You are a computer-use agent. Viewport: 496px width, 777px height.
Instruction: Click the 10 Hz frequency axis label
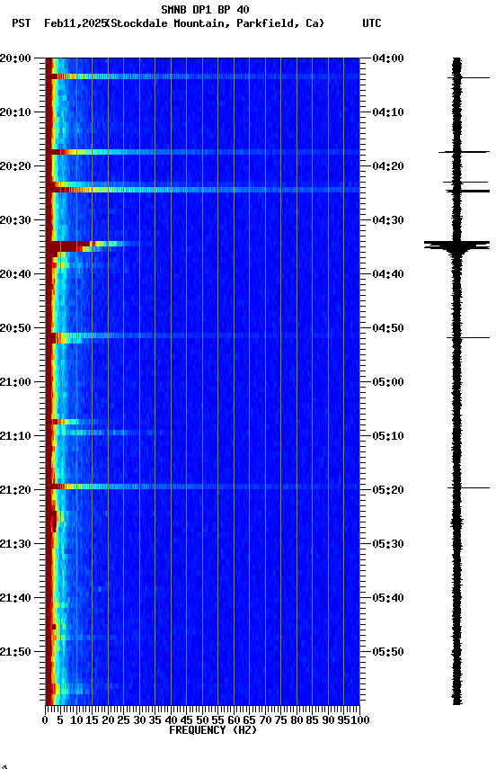[76, 720]
